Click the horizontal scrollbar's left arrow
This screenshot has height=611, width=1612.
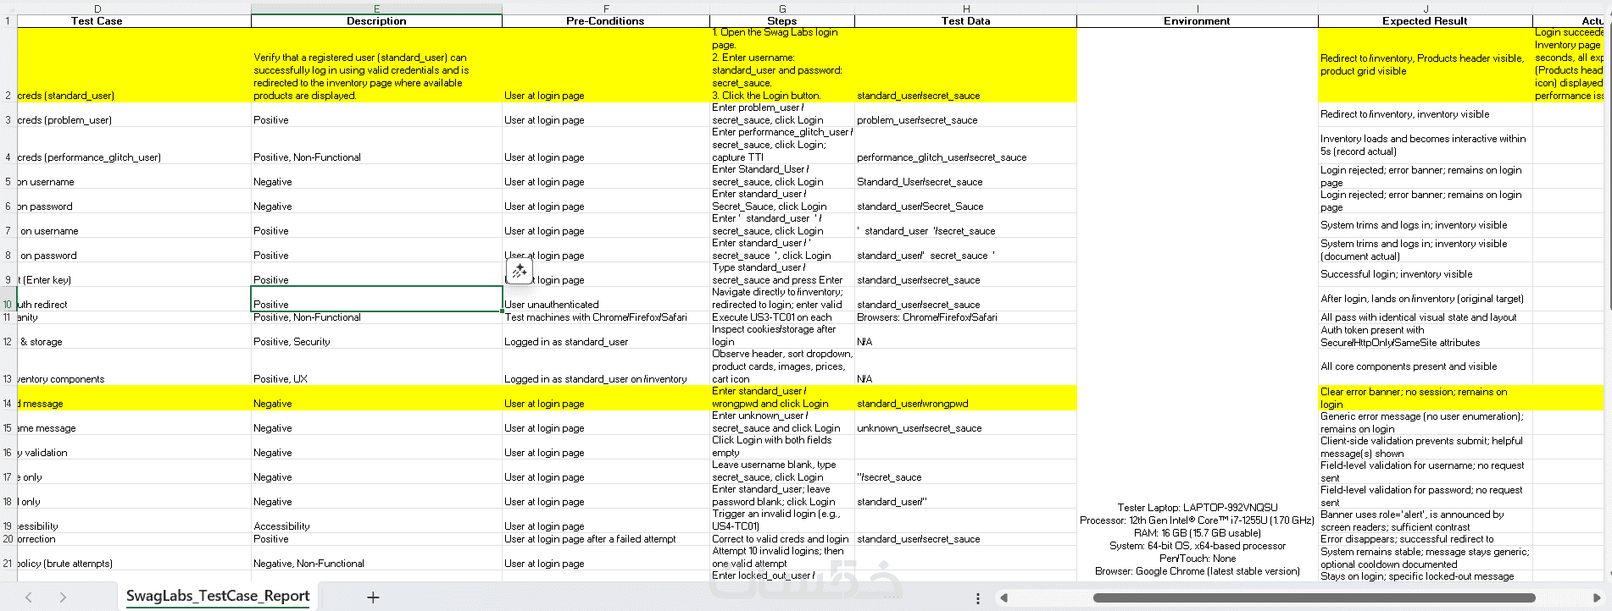tap(1003, 597)
